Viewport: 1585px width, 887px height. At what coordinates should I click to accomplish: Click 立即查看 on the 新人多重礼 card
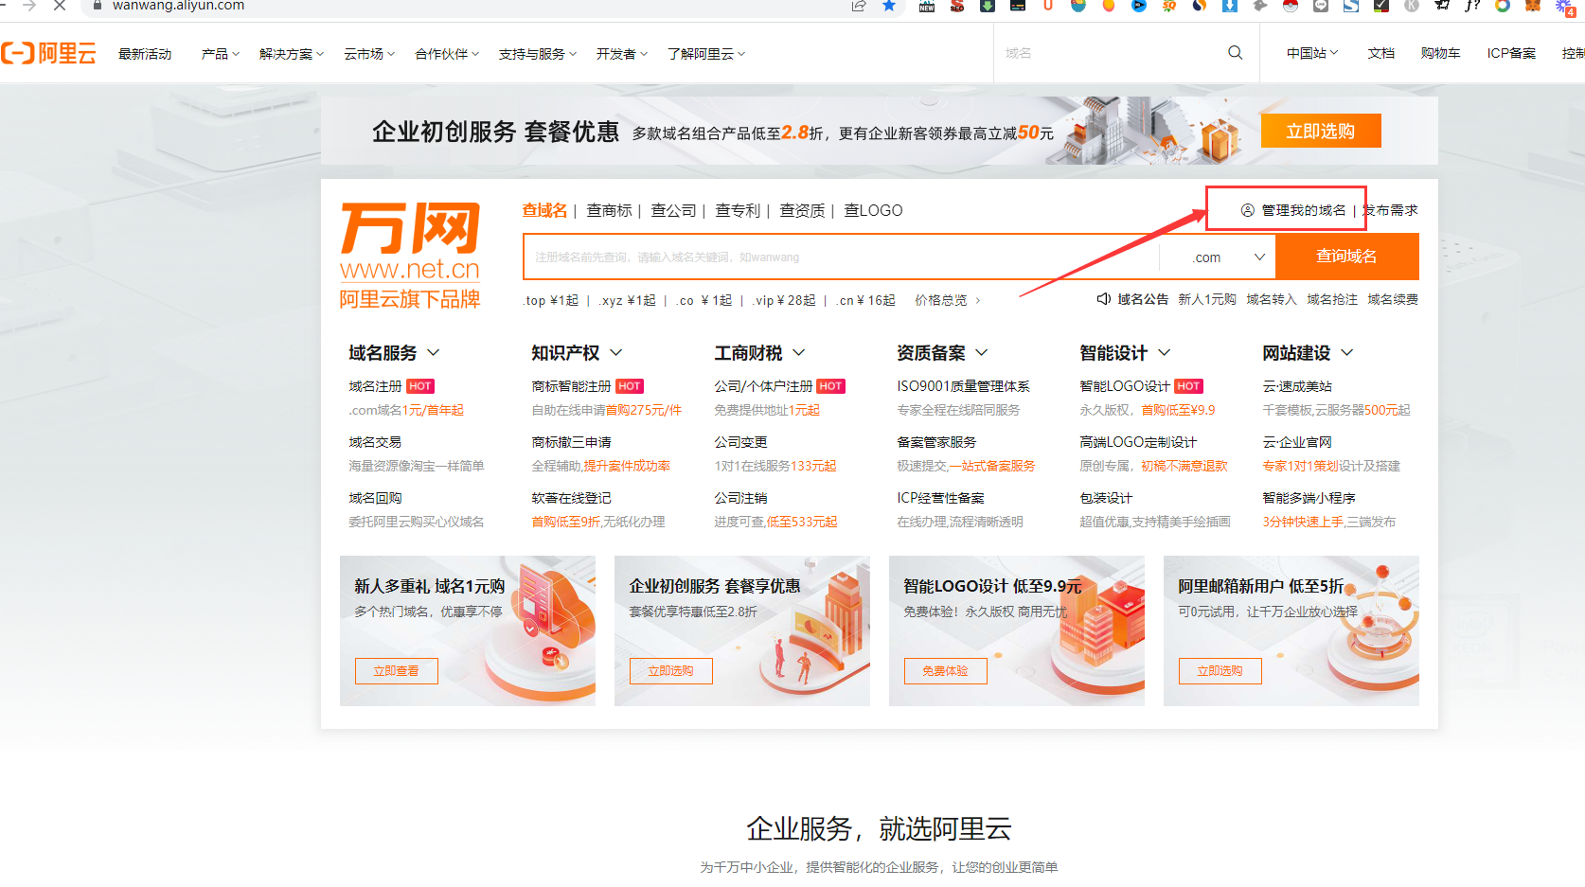(396, 670)
